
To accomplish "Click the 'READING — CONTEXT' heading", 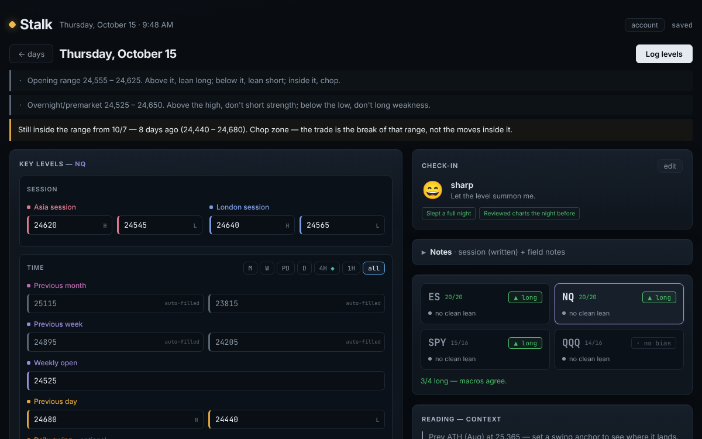I will point(462,419).
